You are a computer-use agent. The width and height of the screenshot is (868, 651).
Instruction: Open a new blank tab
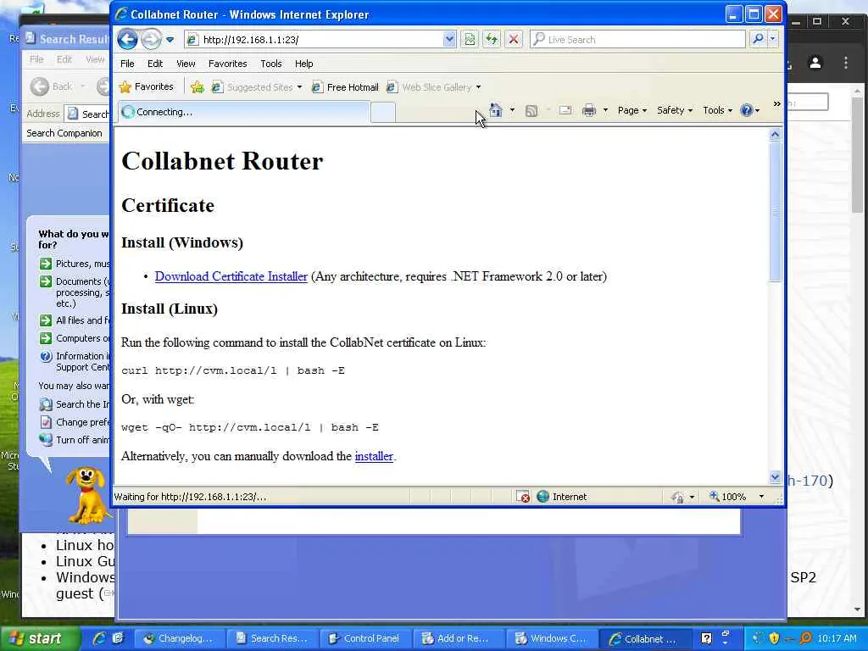(383, 112)
